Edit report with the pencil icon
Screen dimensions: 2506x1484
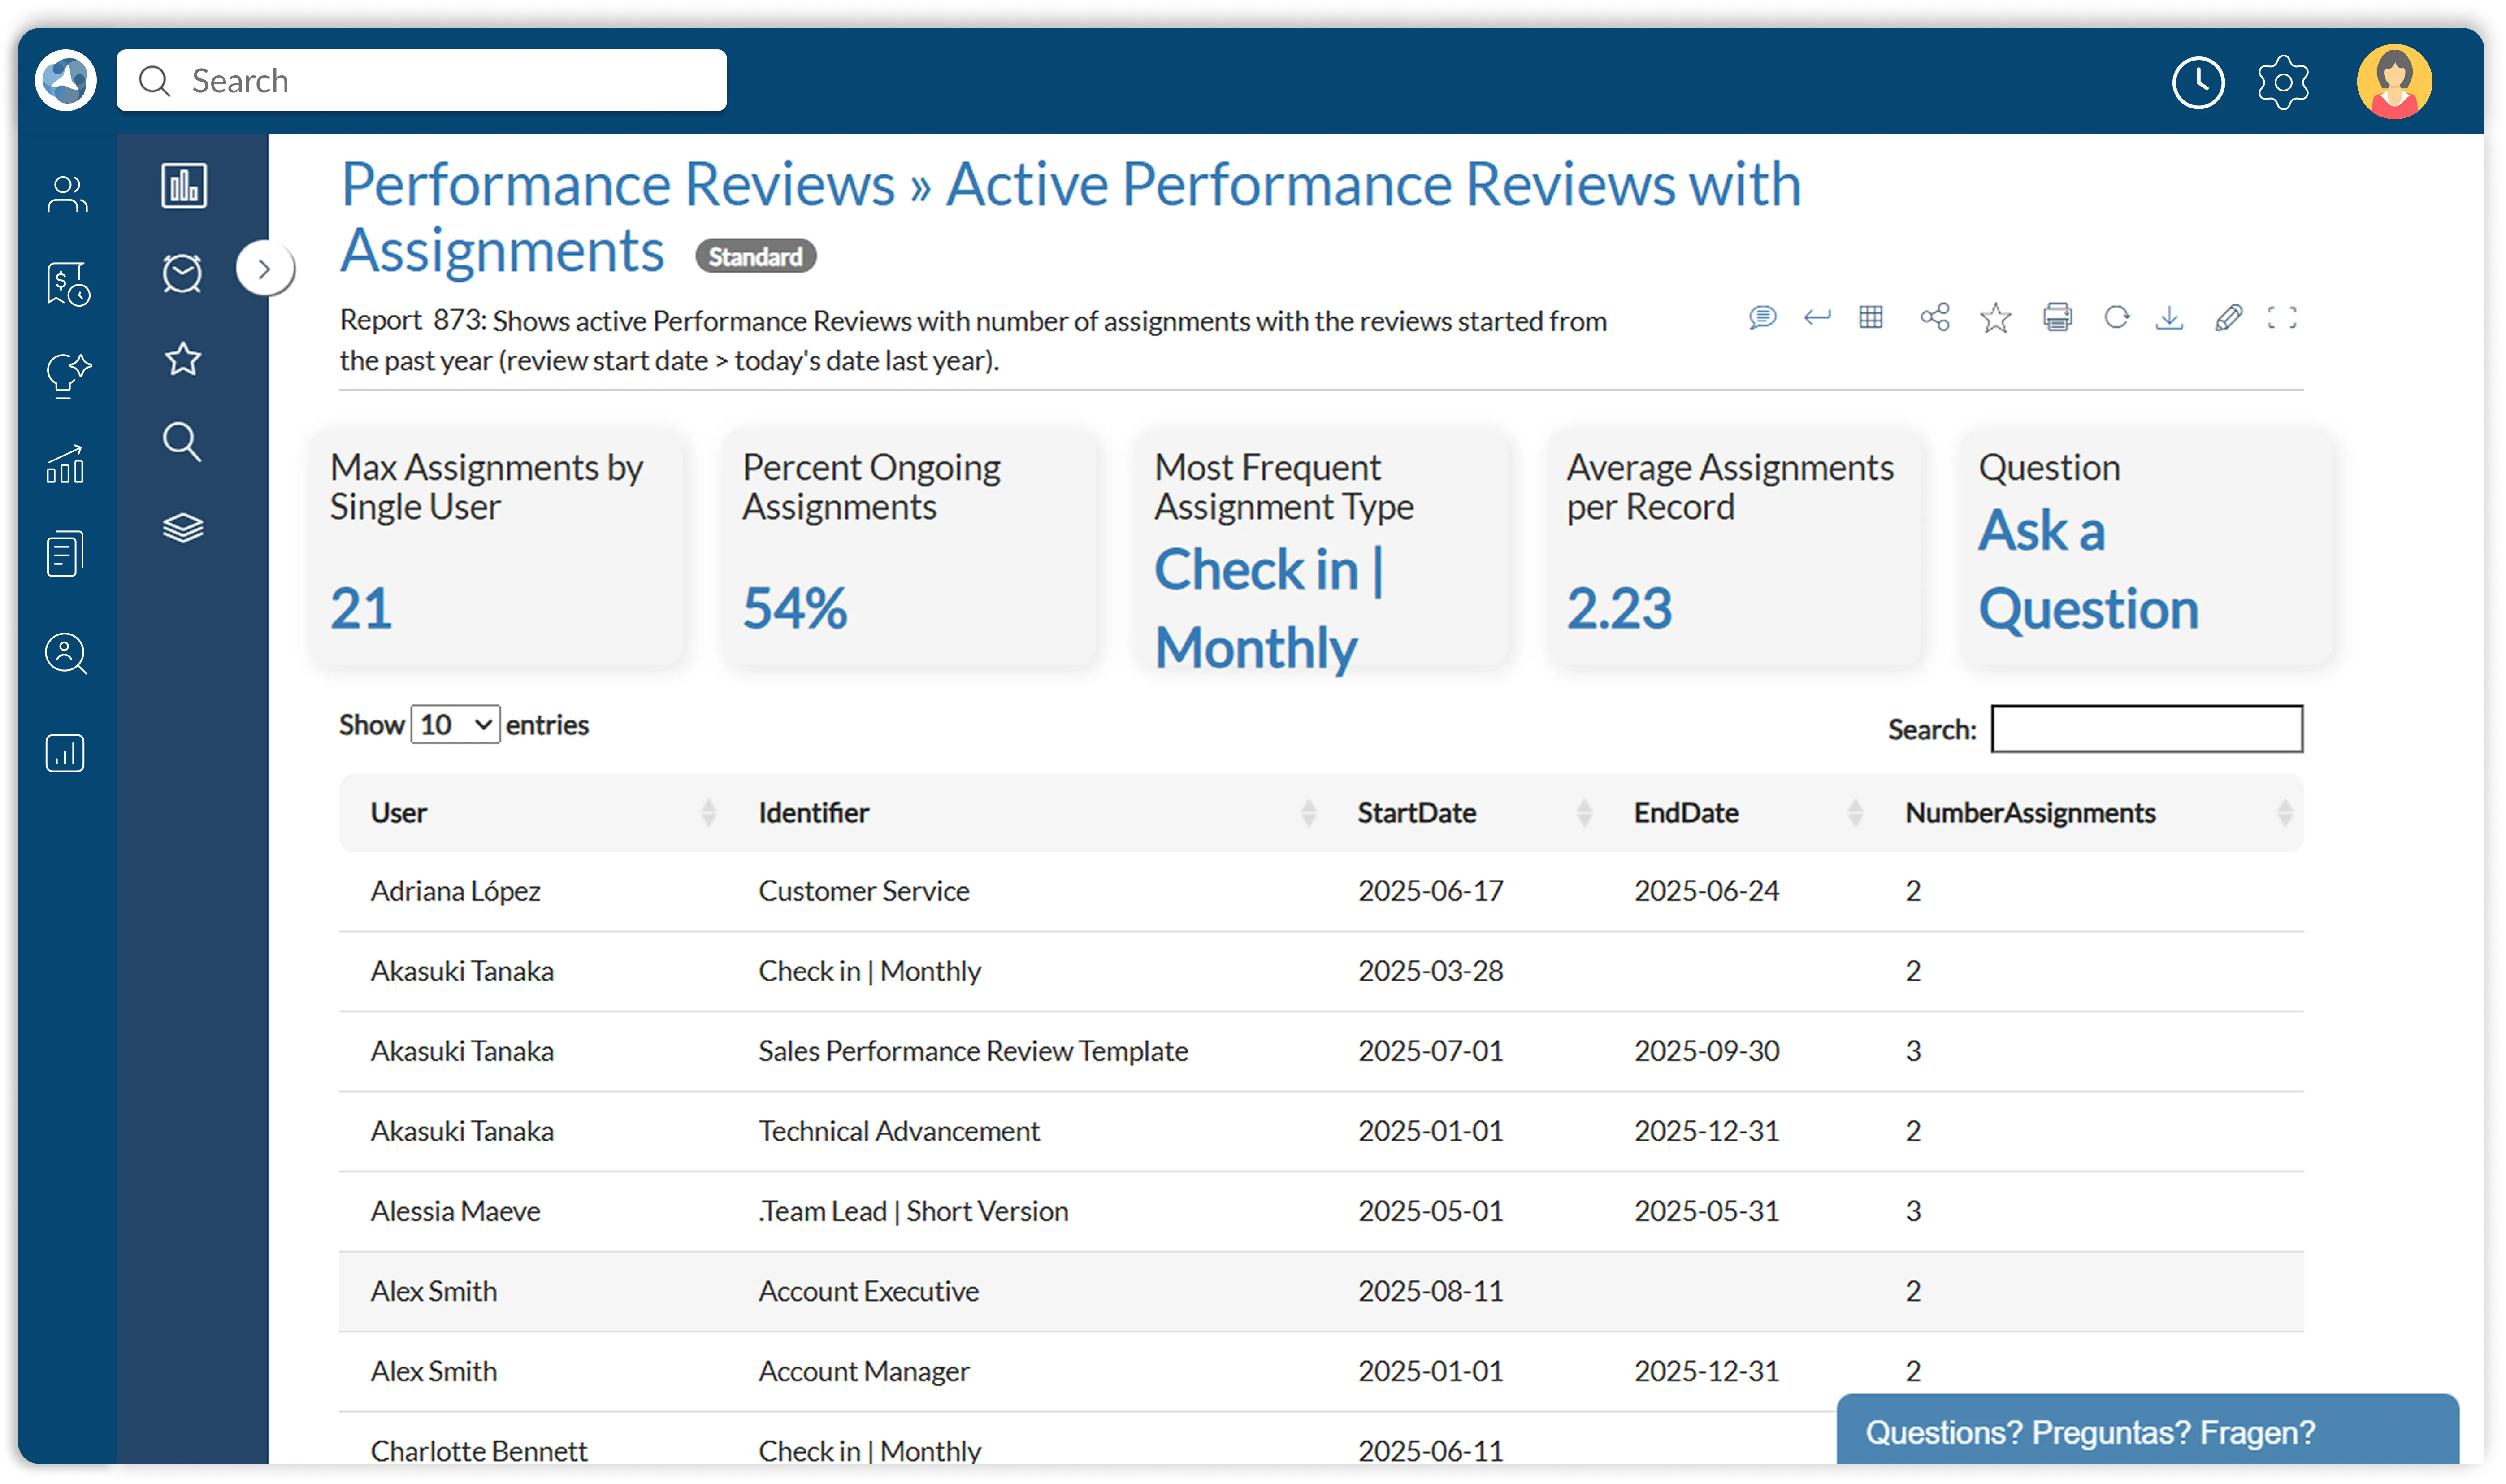pos(2228,318)
